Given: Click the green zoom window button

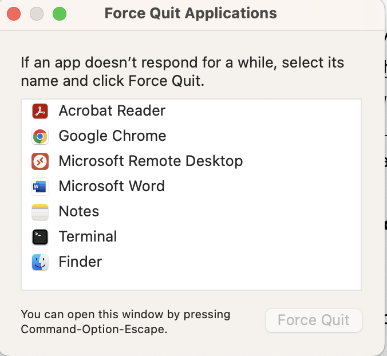Looking at the screenshot, I should pos(60,14).
